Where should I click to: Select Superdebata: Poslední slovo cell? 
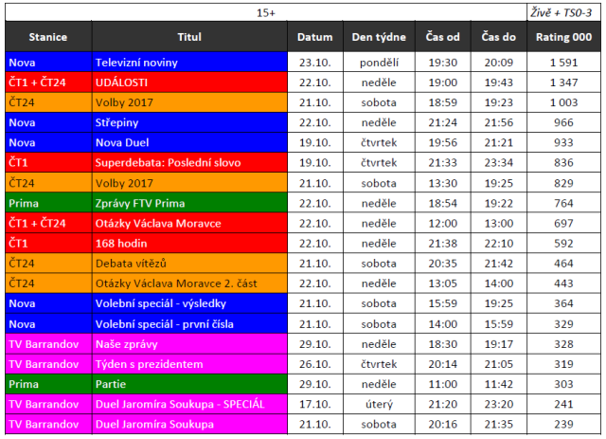189,162
